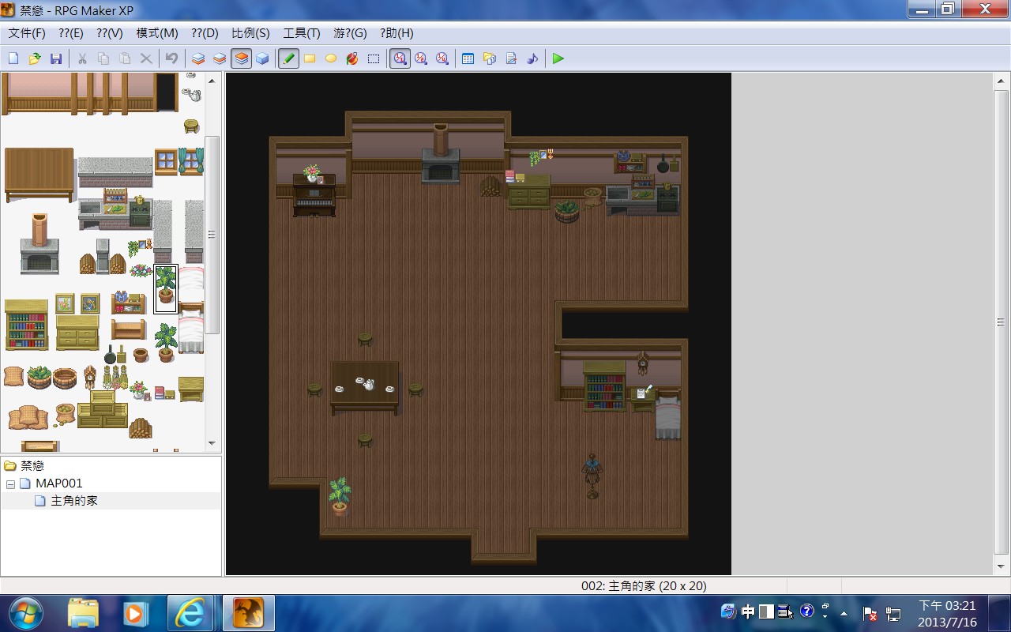
Task: Switch to map Layer 2
Action: pos(220,58)
